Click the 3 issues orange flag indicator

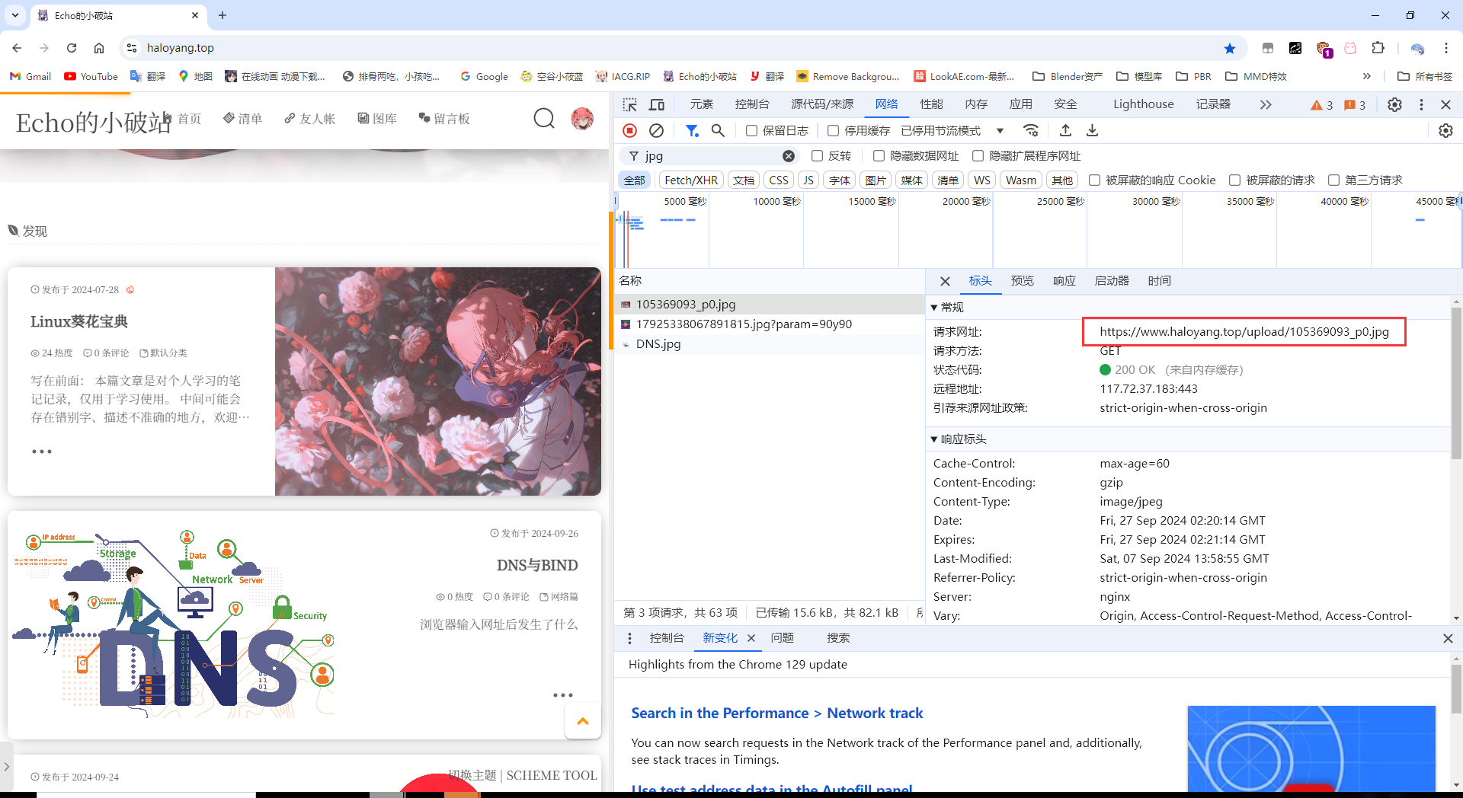tap(1355, 105)
